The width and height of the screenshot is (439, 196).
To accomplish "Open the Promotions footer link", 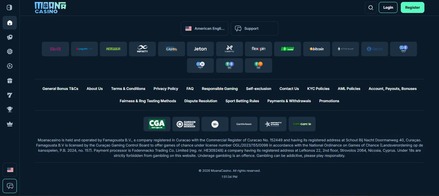I will (329, 101).
